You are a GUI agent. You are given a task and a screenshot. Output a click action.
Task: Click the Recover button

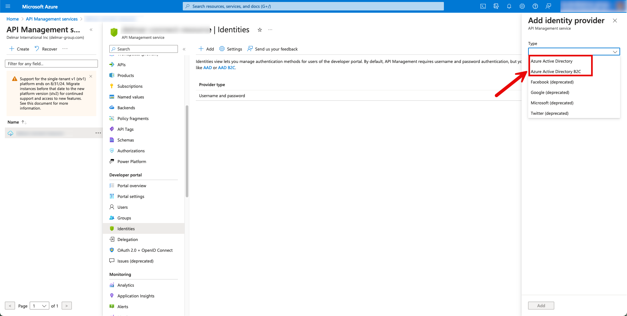click(x=46, y=49)
